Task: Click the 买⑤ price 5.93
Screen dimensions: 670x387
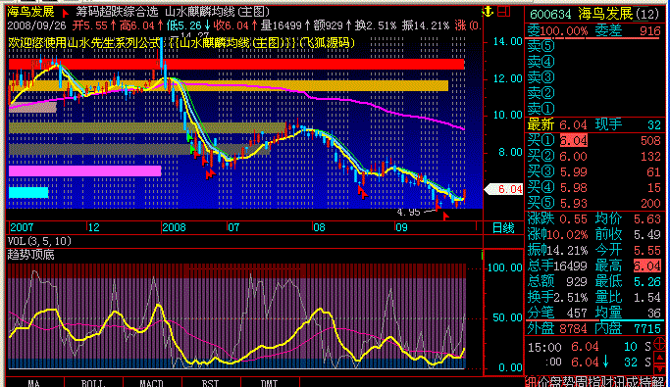Action: pos(574,203)
